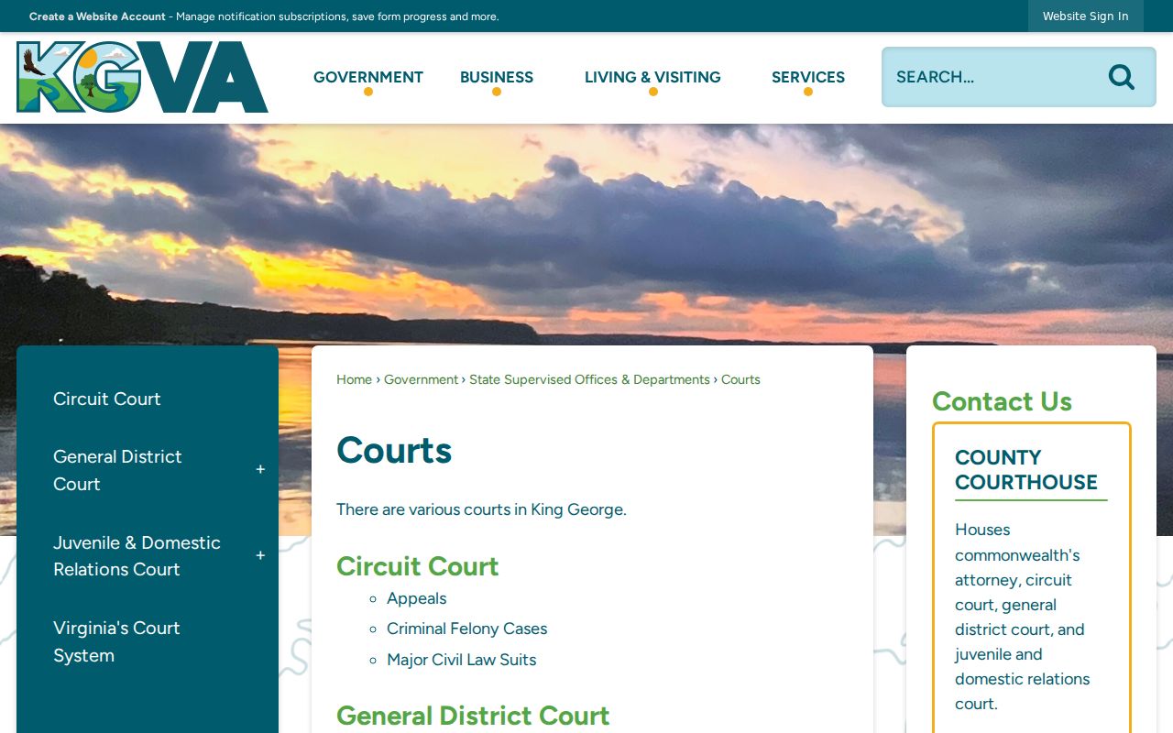Viewport: 1173px width, 733px height.
Task: Open General District Court sidebar link
Action: [x=117, y=470]
